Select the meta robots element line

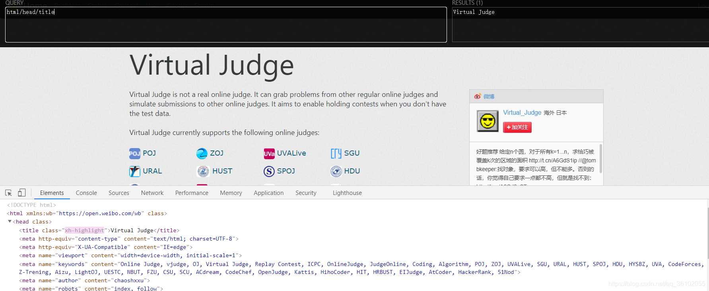91,289
